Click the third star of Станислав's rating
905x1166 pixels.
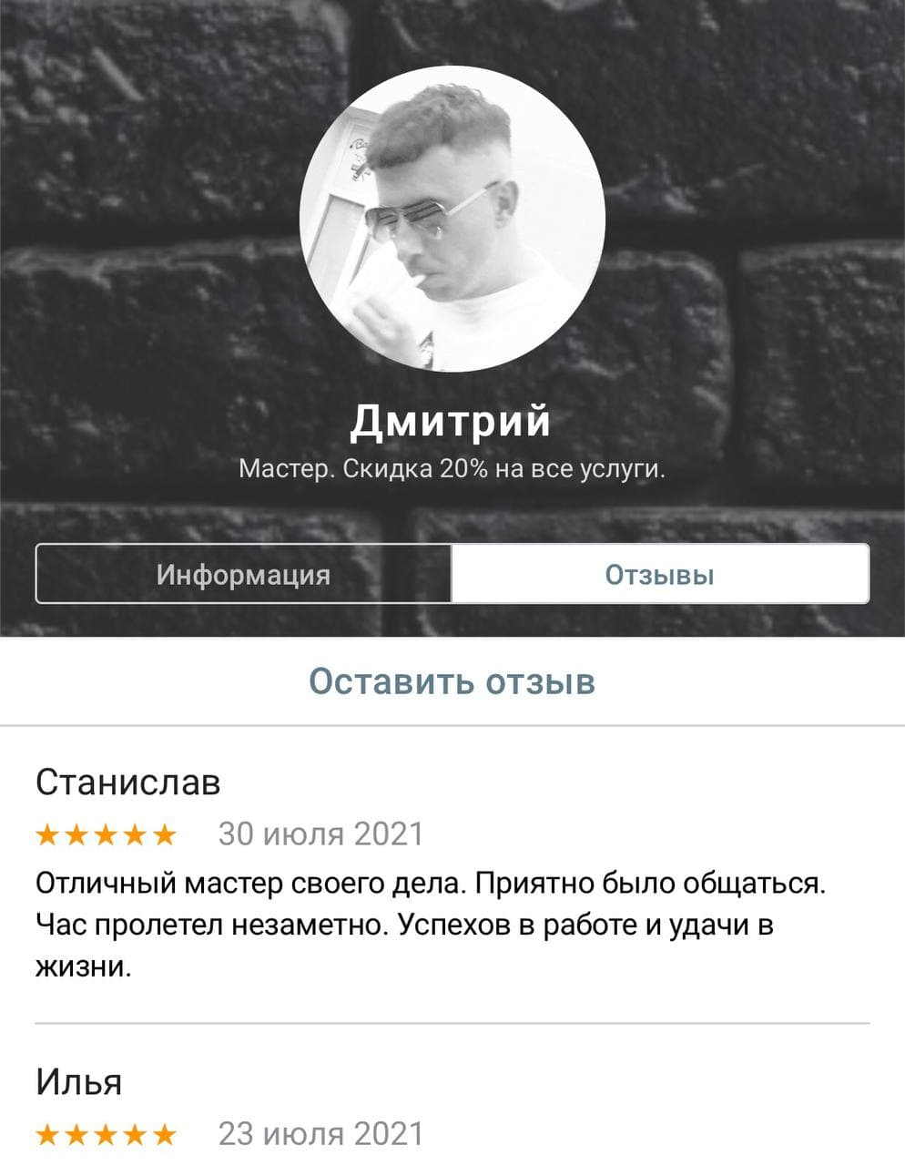tap(106, 834)
